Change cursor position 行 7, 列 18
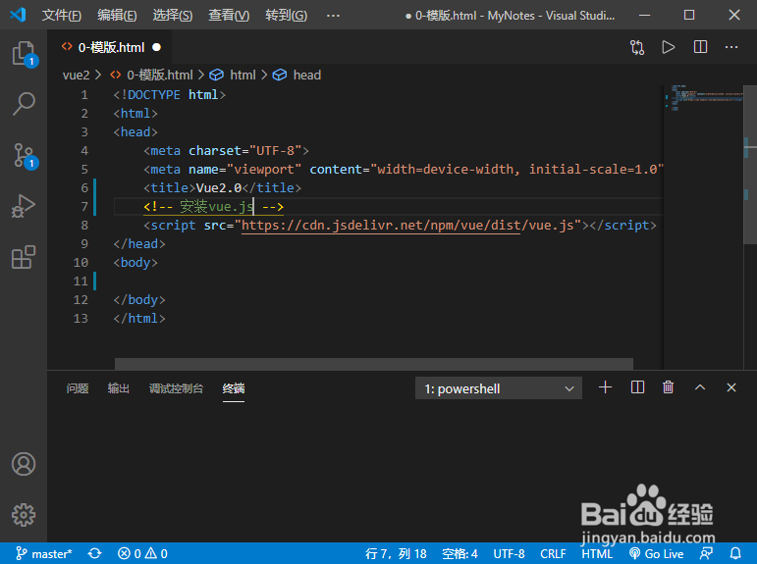 point(396,553)
